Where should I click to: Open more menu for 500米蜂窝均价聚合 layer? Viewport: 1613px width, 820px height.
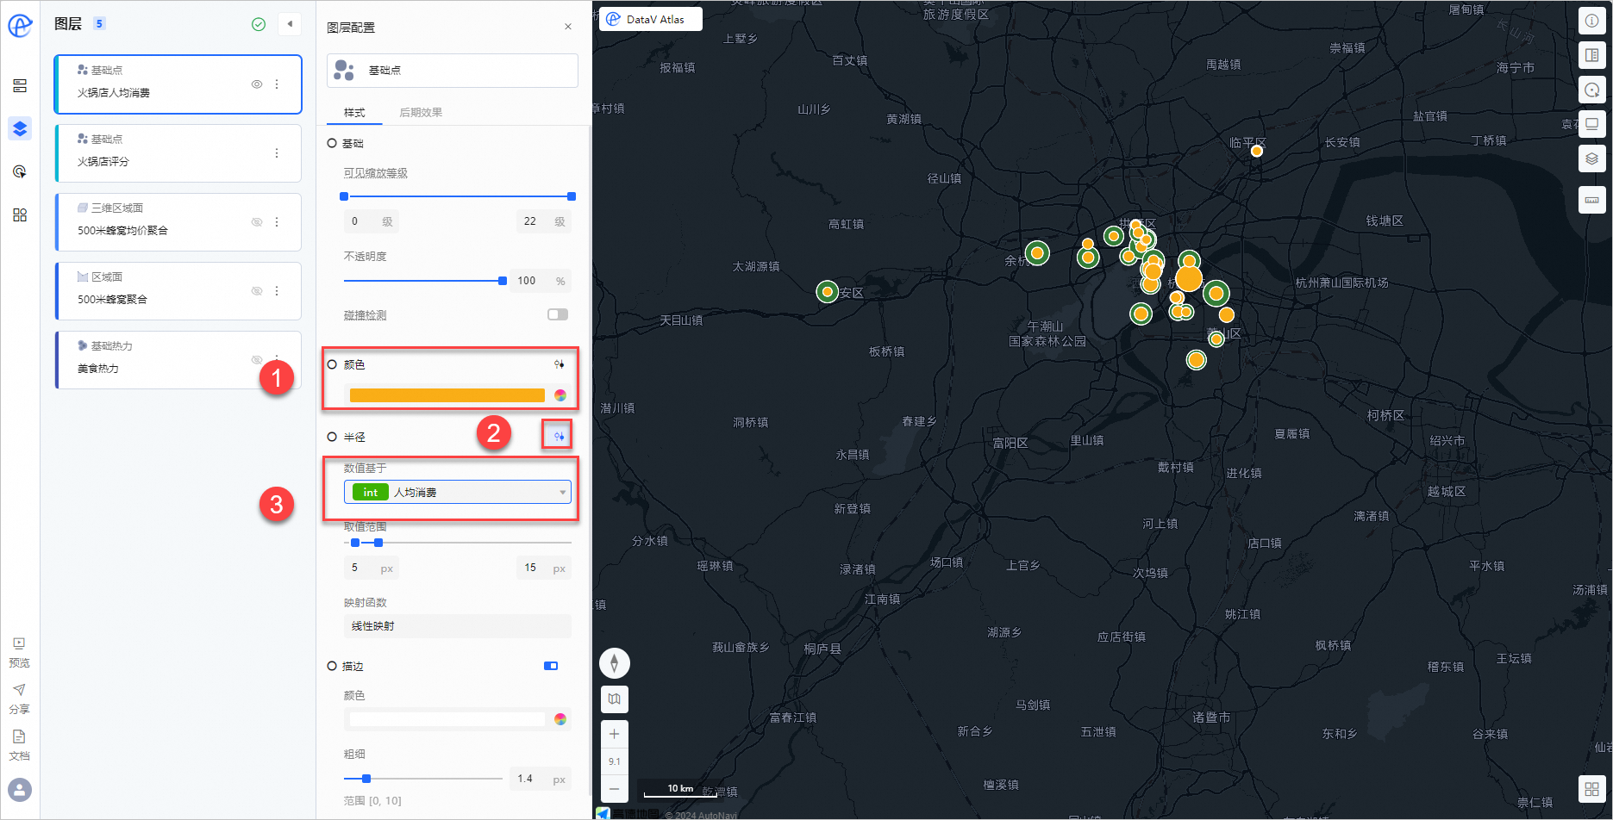pos(277,222)
